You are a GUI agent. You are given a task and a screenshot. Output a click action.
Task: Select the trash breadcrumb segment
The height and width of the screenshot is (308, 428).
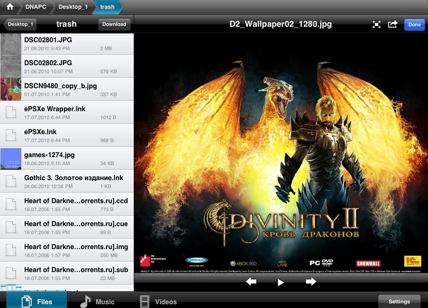click(x=107, y=7)
